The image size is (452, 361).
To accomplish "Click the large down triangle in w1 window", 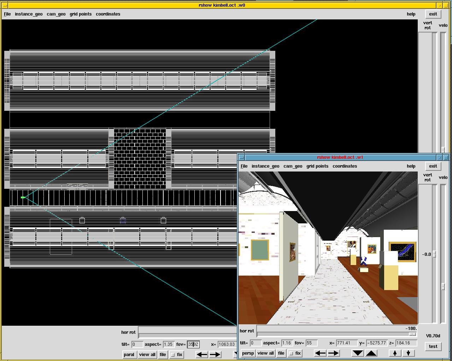I will pos(358,353).
